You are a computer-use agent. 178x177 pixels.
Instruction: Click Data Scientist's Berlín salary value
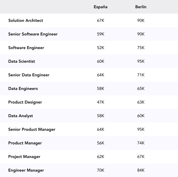click(x=141, y=61)
